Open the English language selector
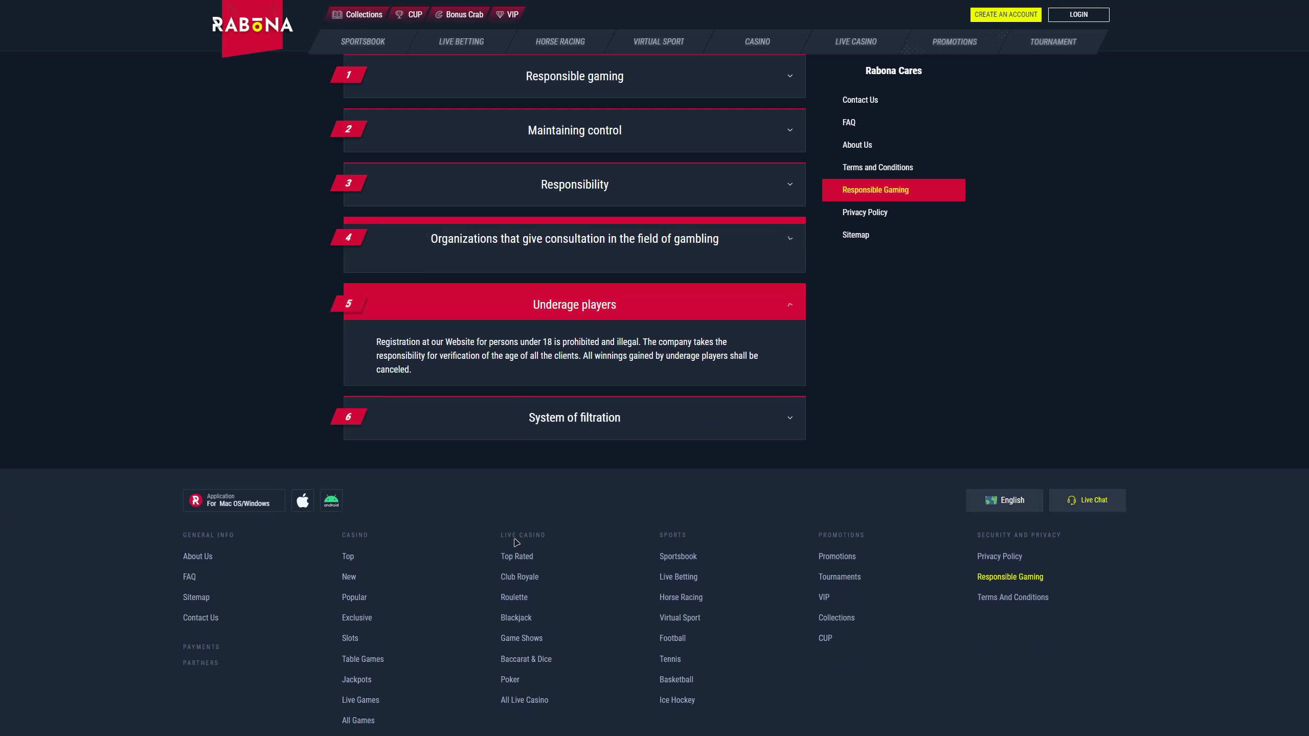 click(x=1004, y=500)
